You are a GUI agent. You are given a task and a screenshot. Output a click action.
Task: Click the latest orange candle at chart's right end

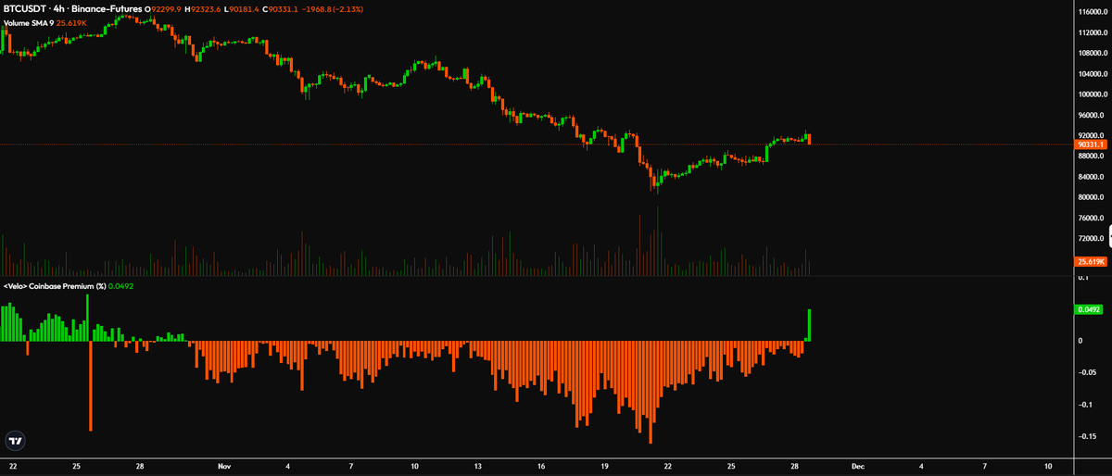tap(809, 138)
